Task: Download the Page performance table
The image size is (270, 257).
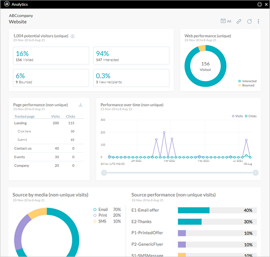Action: (81, 105)
